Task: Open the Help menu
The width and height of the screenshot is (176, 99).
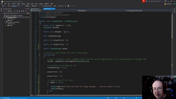Action: coord(52,4)
